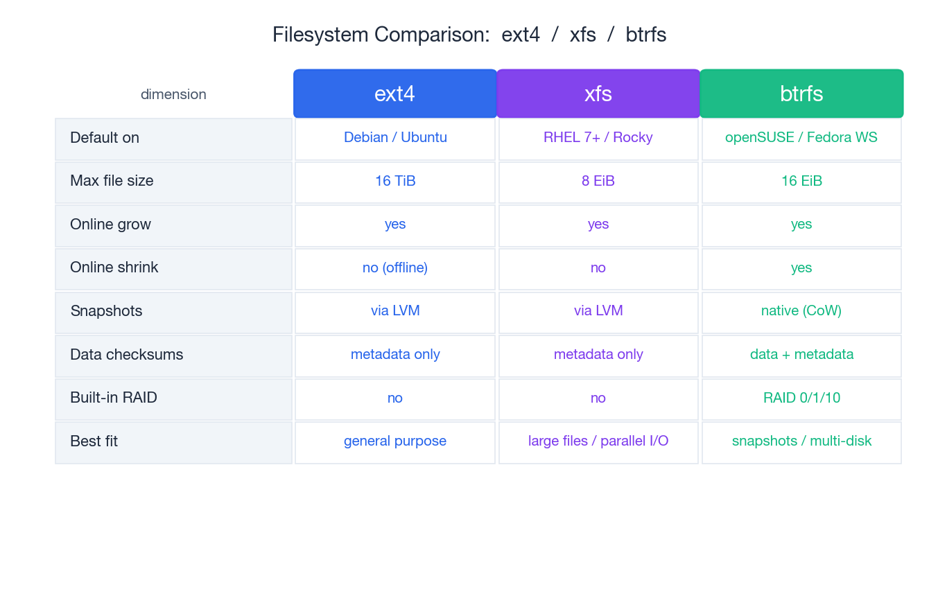Click 'no (offline)' in ext4 column
This screenshot has height=605, width=938.
coord(394,268)
